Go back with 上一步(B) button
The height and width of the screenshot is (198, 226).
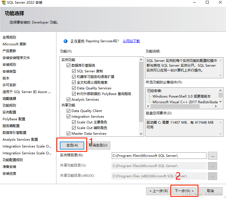coord(159,191)
